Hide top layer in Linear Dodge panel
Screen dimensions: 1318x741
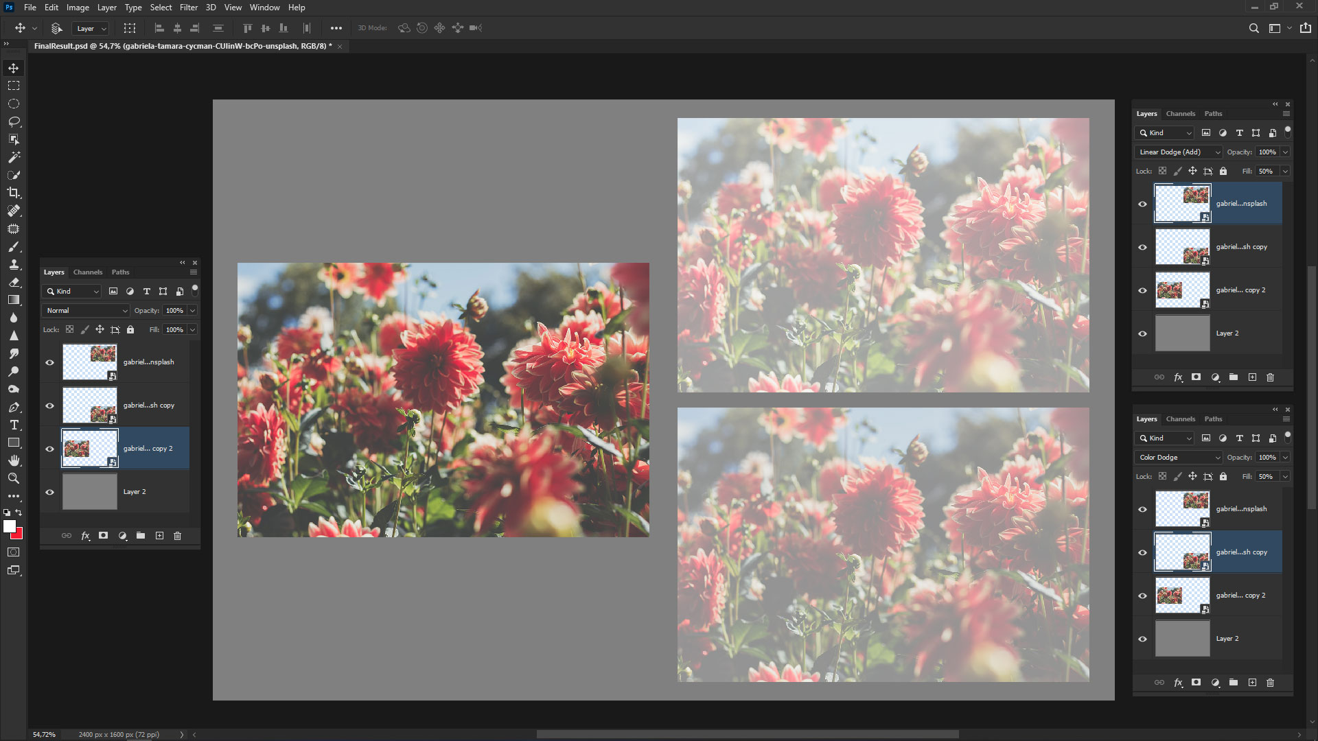click(x=1142, y=204)
